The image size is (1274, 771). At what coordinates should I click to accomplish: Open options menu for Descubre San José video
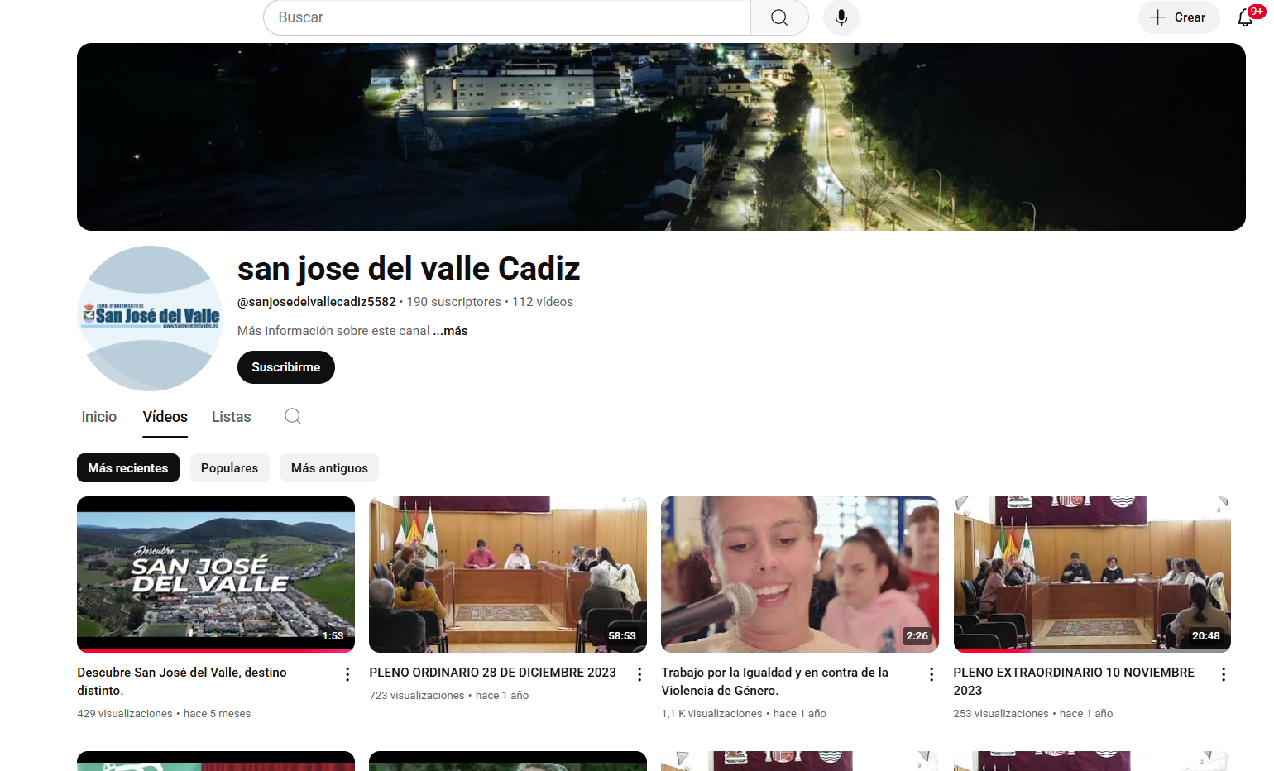pyautogui.click(x=347, y=674)
